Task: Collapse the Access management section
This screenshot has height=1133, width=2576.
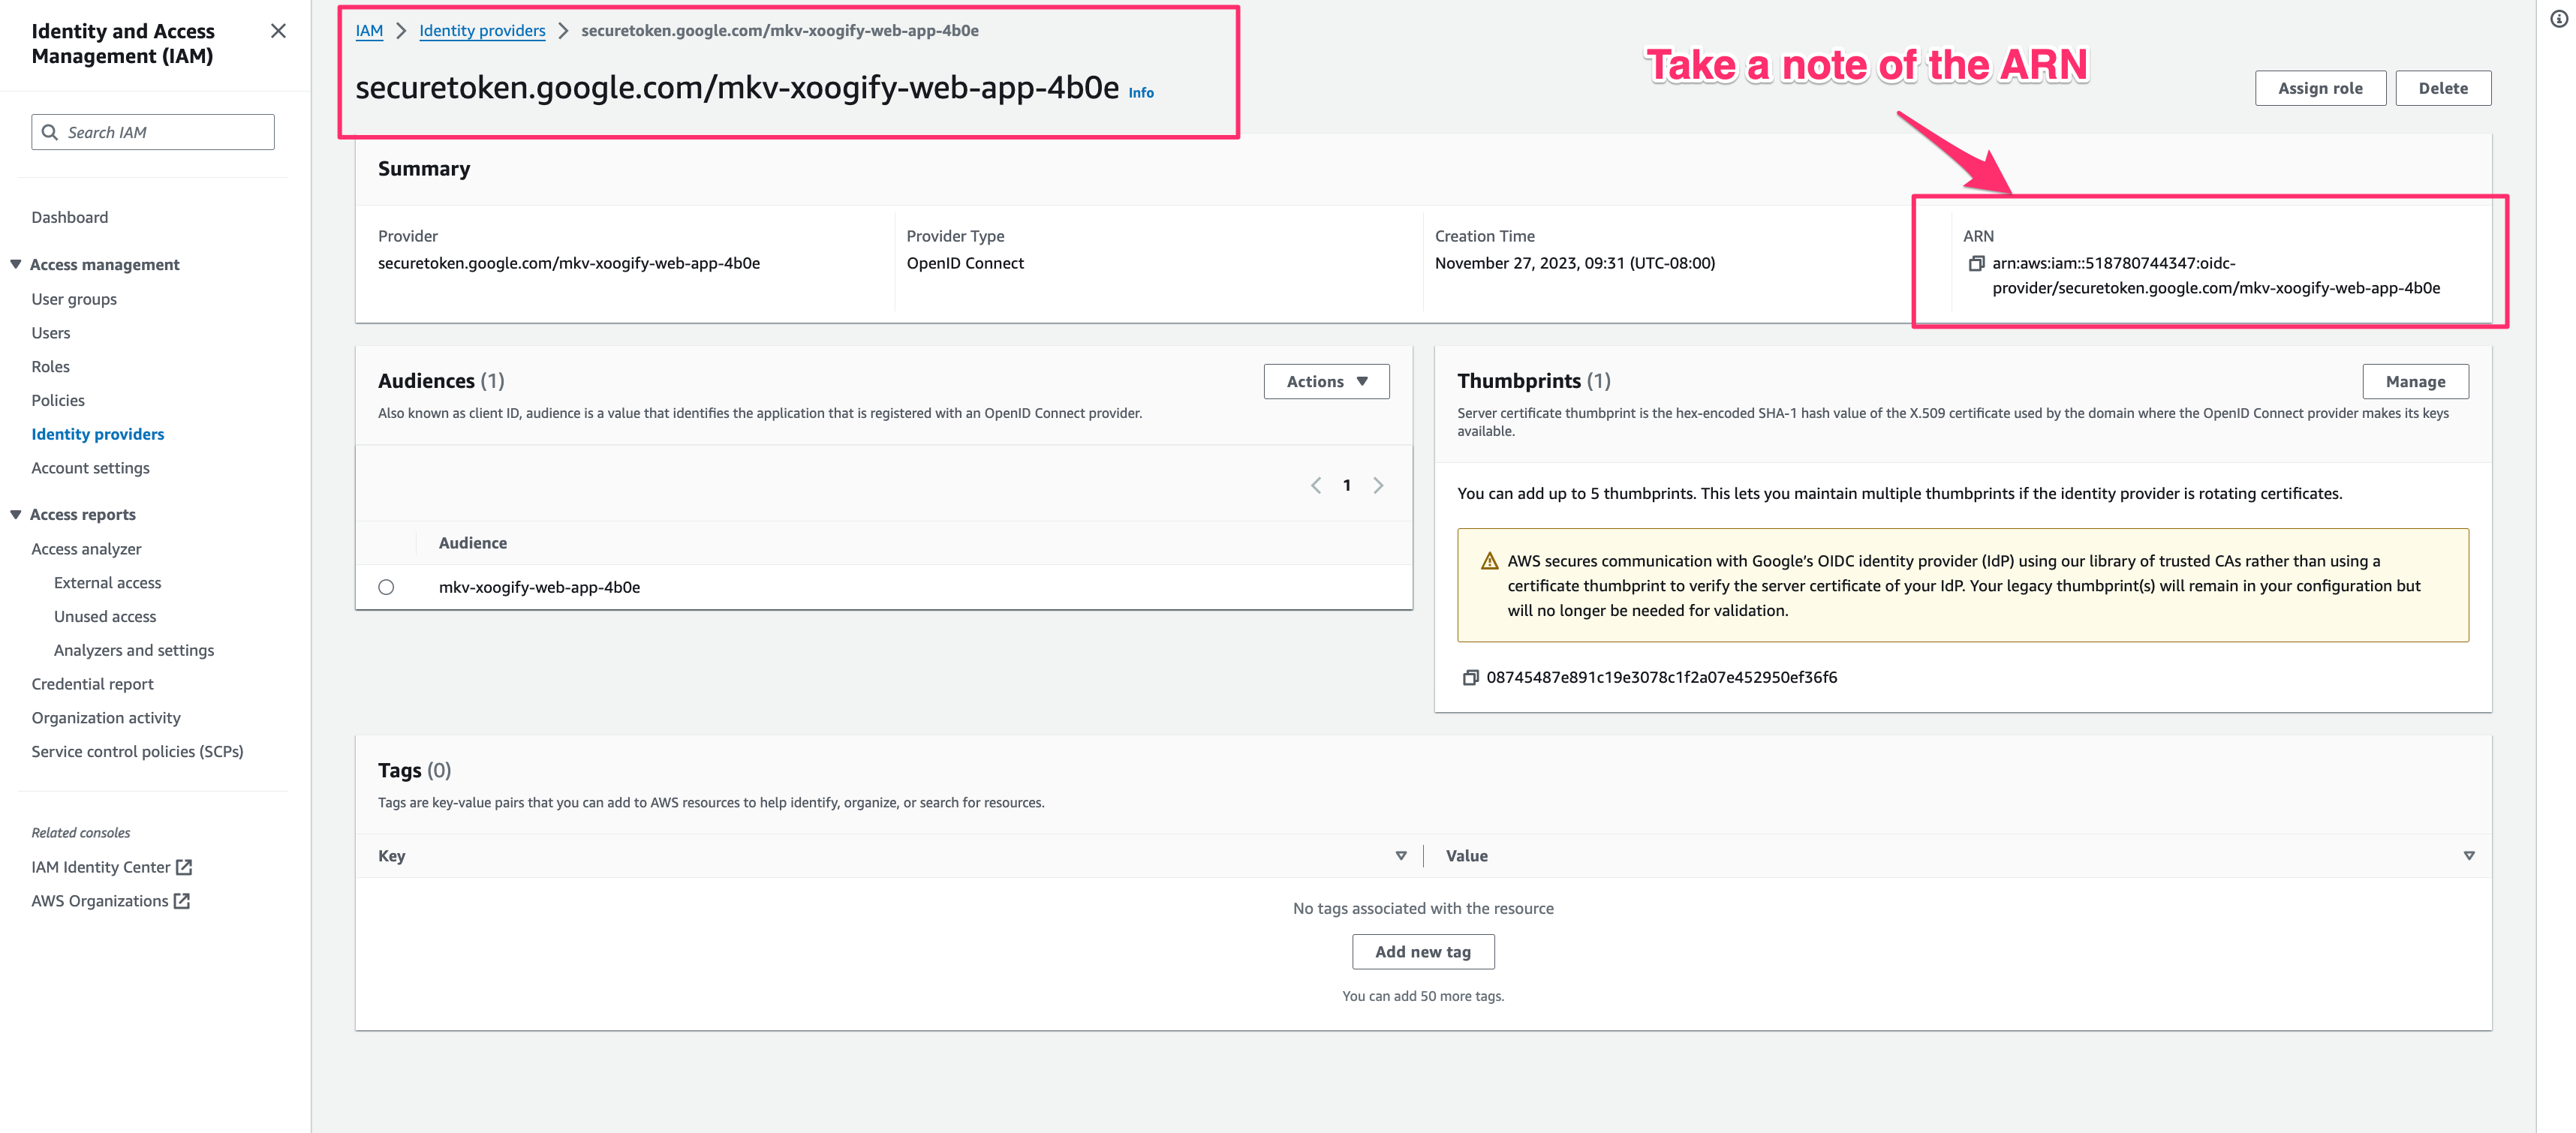Action: (x=16, y=264)
